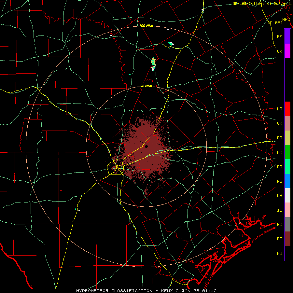Viewport: 293px width, 293px height.
Task: Click the "GC" legend label
Action: point(279,224)
